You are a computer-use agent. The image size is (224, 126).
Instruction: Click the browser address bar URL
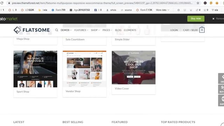click(102, 3)
